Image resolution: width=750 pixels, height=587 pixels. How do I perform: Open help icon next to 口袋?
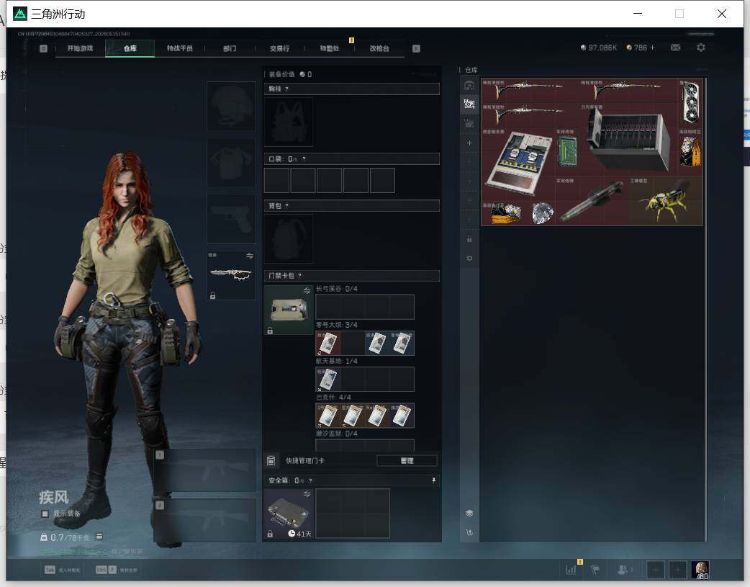coord(304,159)
